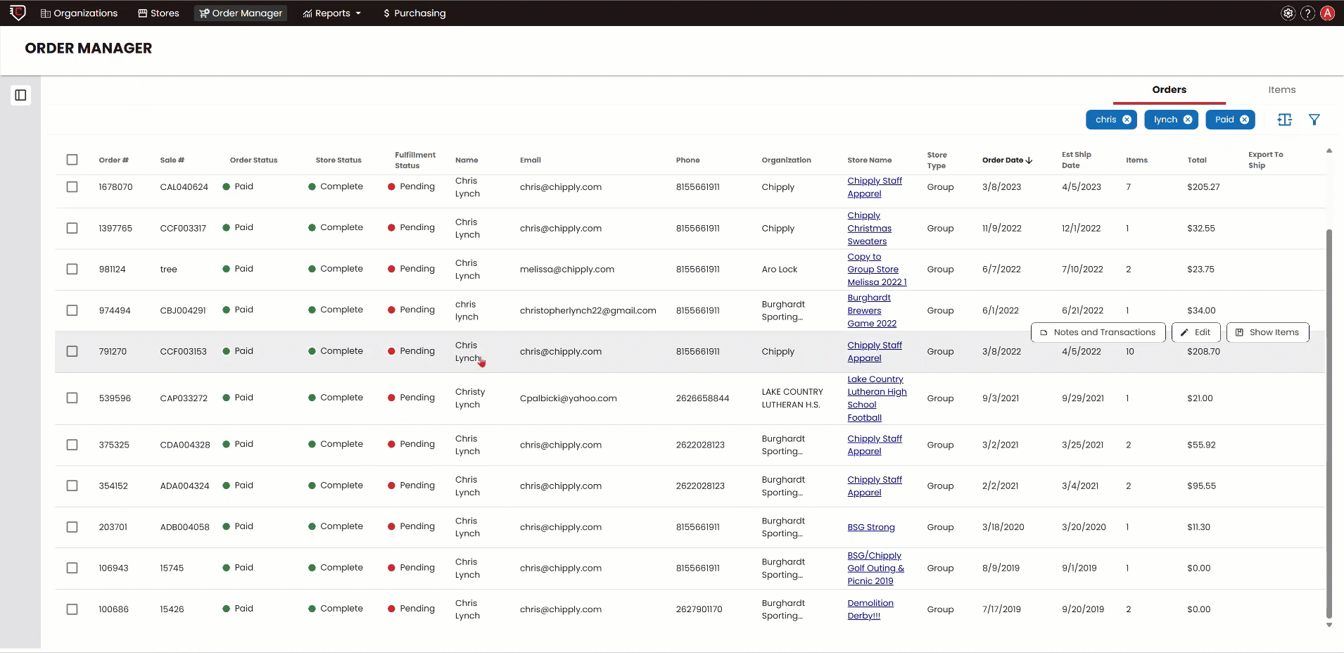Tick the checkbox for order 539596
The image size is (1344, 653).
click(x=72, y=398)
